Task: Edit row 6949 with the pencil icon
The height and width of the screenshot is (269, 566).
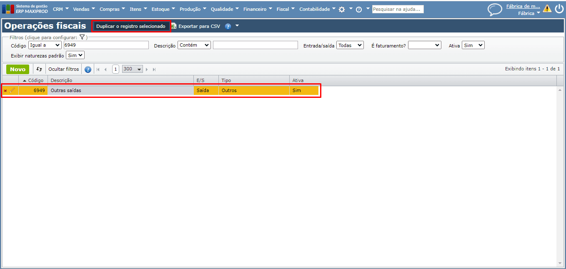Action: point(13,90)
